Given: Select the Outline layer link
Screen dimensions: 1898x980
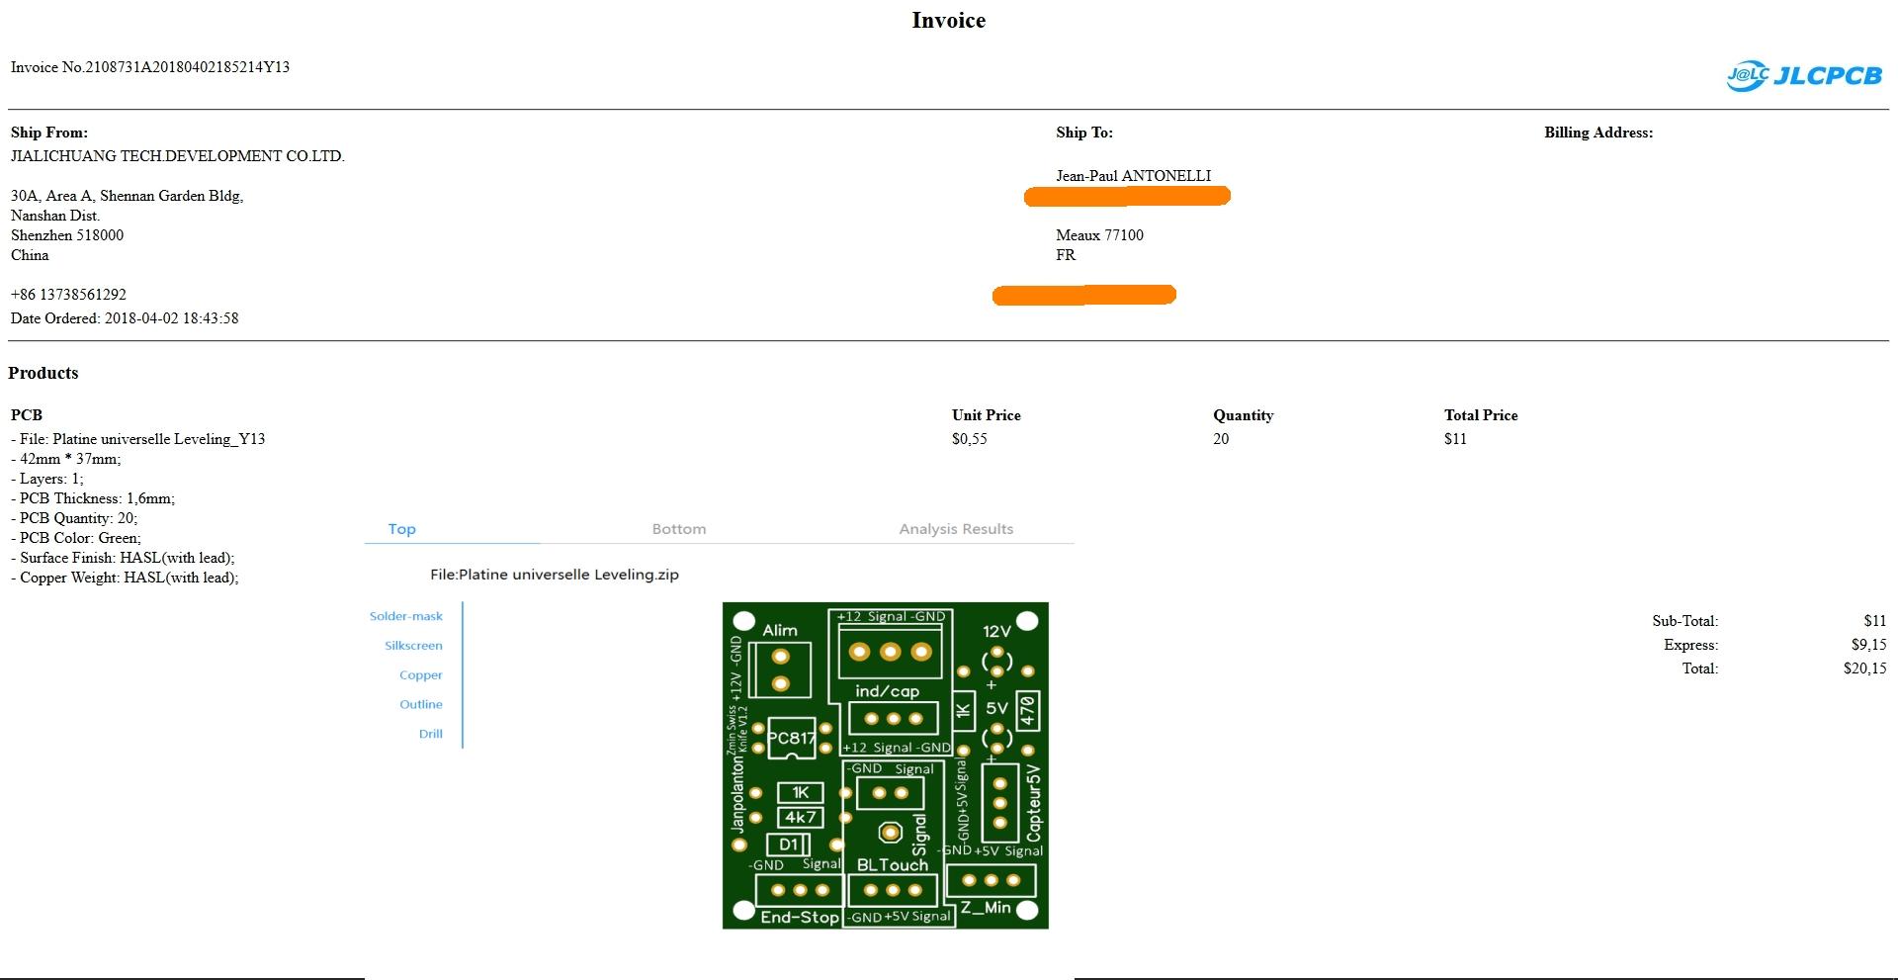Looking at the screenshot, I should [x=421, y=704].
